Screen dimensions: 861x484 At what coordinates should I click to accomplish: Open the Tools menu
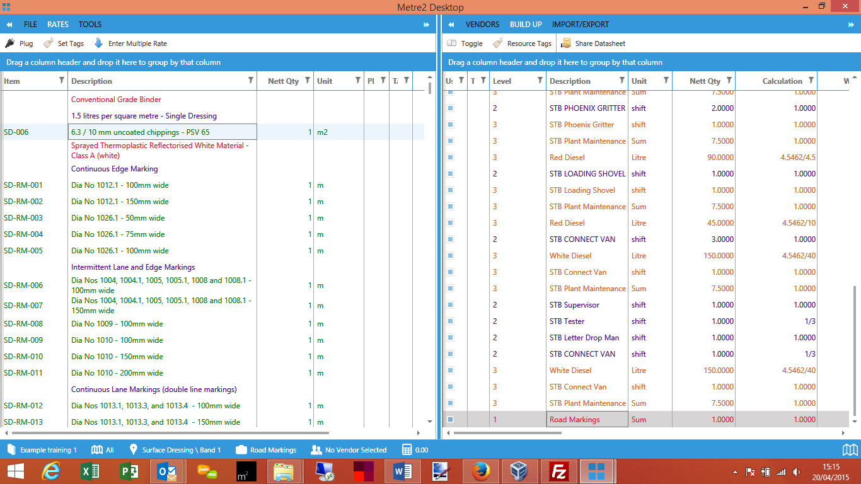(x=90, y=24)
